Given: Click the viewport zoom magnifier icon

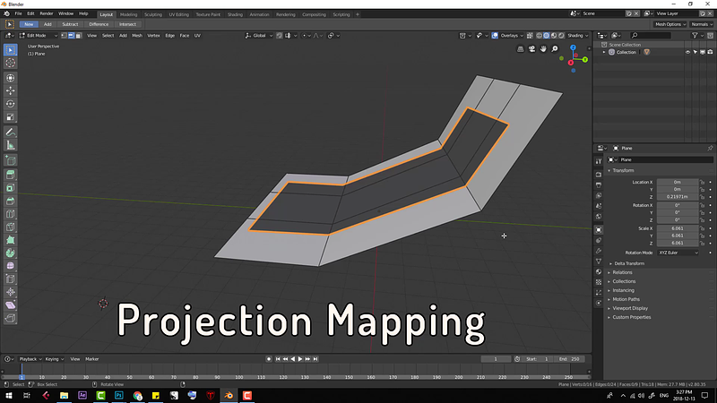Looking at the screenshot, I should click(x=555, y=49).
